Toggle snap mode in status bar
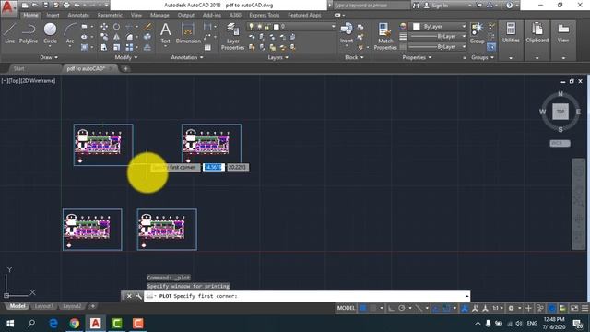Viewport: 590px width, 332px height. (x=373, y=308)
